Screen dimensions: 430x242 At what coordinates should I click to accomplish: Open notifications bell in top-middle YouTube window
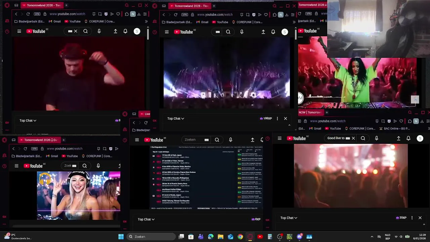pos(273,32)
